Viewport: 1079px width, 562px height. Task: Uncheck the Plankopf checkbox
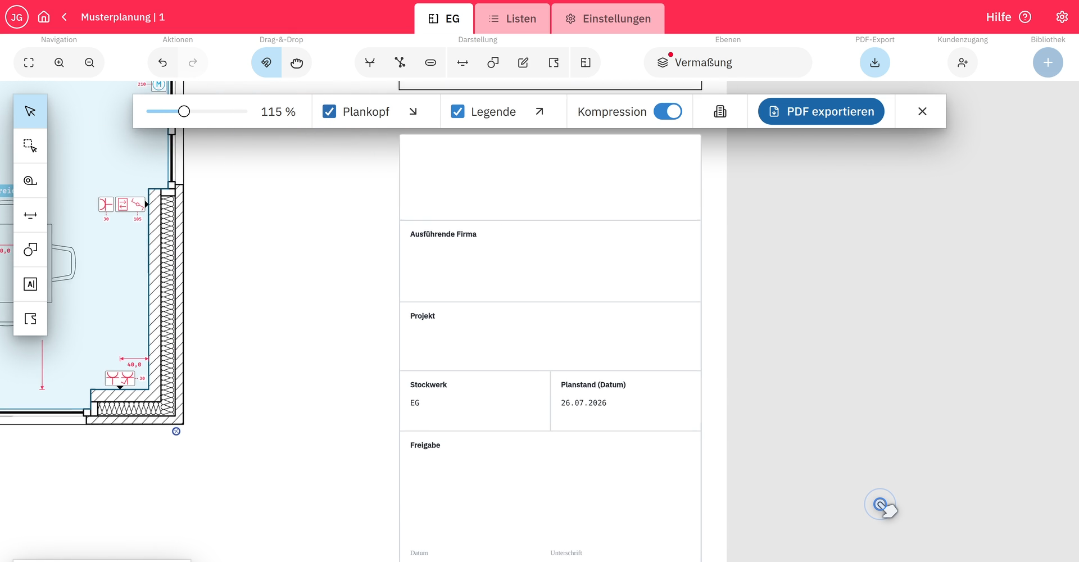(329, 111)
